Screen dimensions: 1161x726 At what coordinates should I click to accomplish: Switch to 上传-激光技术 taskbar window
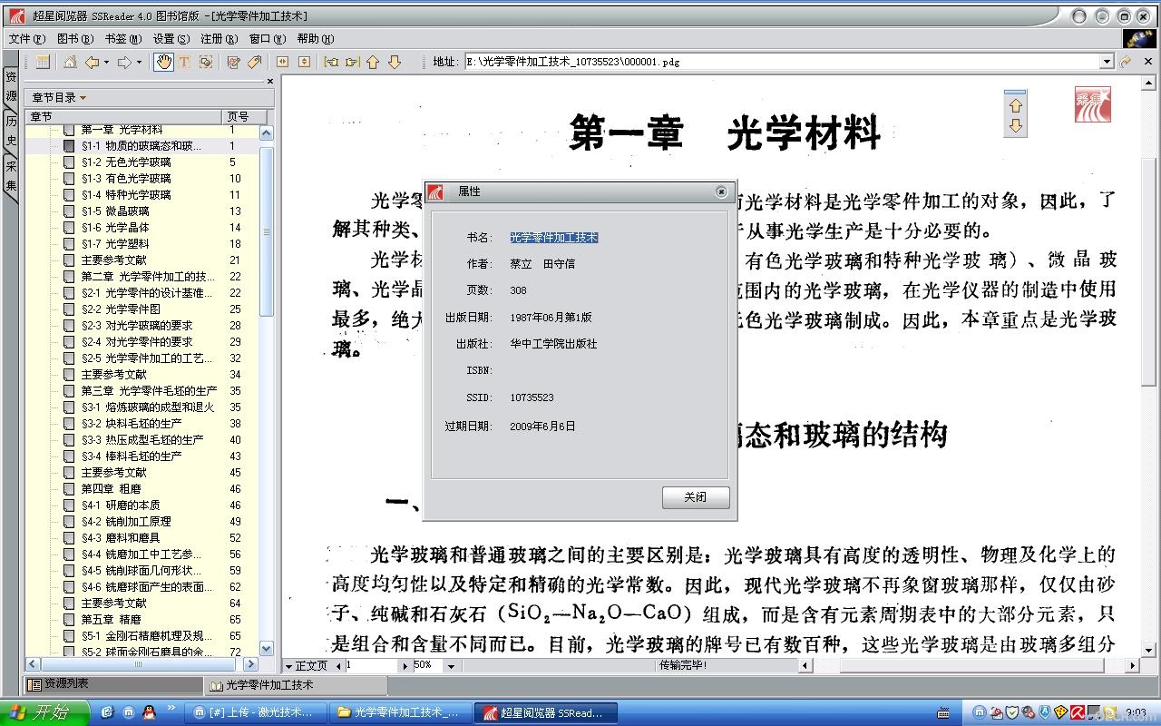tap(257, 712)
